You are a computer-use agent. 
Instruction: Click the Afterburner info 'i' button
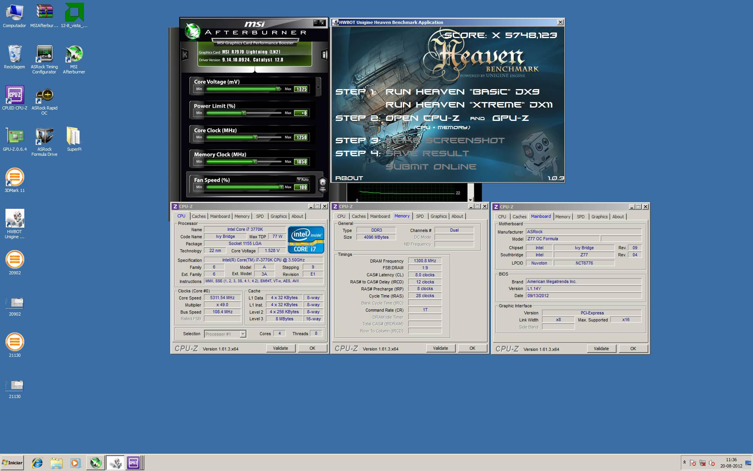tap(324, 55)
